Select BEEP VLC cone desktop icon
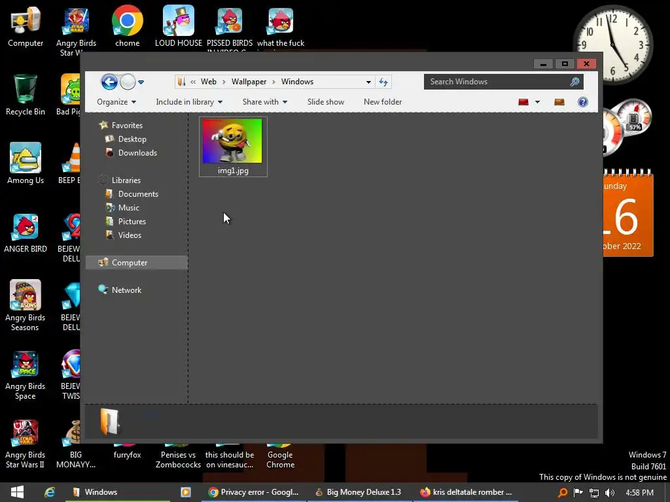The width and height of the screenshot is (670, 502). click(x=69, y=163)
